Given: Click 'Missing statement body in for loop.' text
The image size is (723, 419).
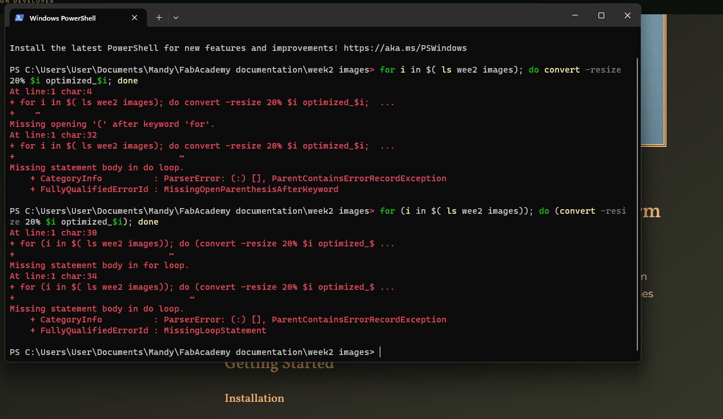Looking at the screenshot, I should tap(99, 265).
